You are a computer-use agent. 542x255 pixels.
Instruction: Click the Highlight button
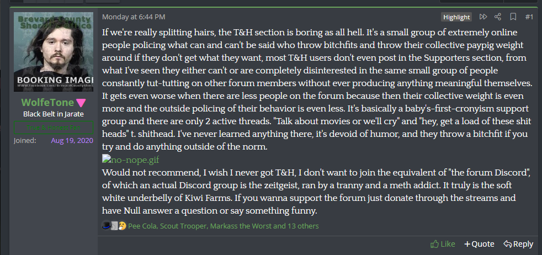pyautogui.click(x=456, y=17)
